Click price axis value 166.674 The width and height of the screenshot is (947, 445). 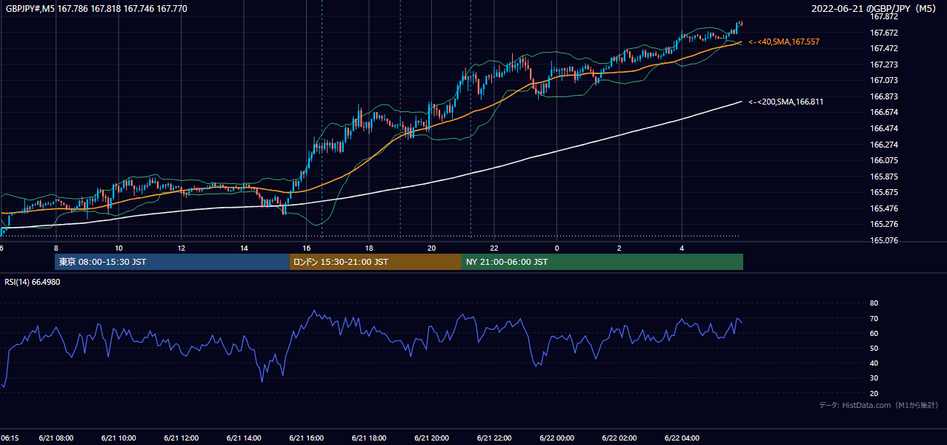click(x=883, y=112)
